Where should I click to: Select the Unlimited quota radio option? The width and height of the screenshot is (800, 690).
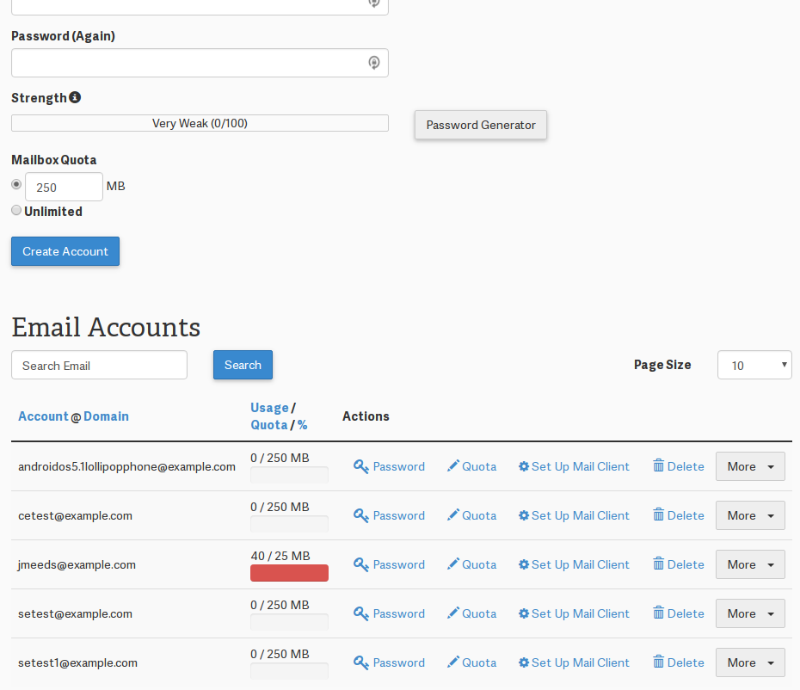tap(16, 211)
